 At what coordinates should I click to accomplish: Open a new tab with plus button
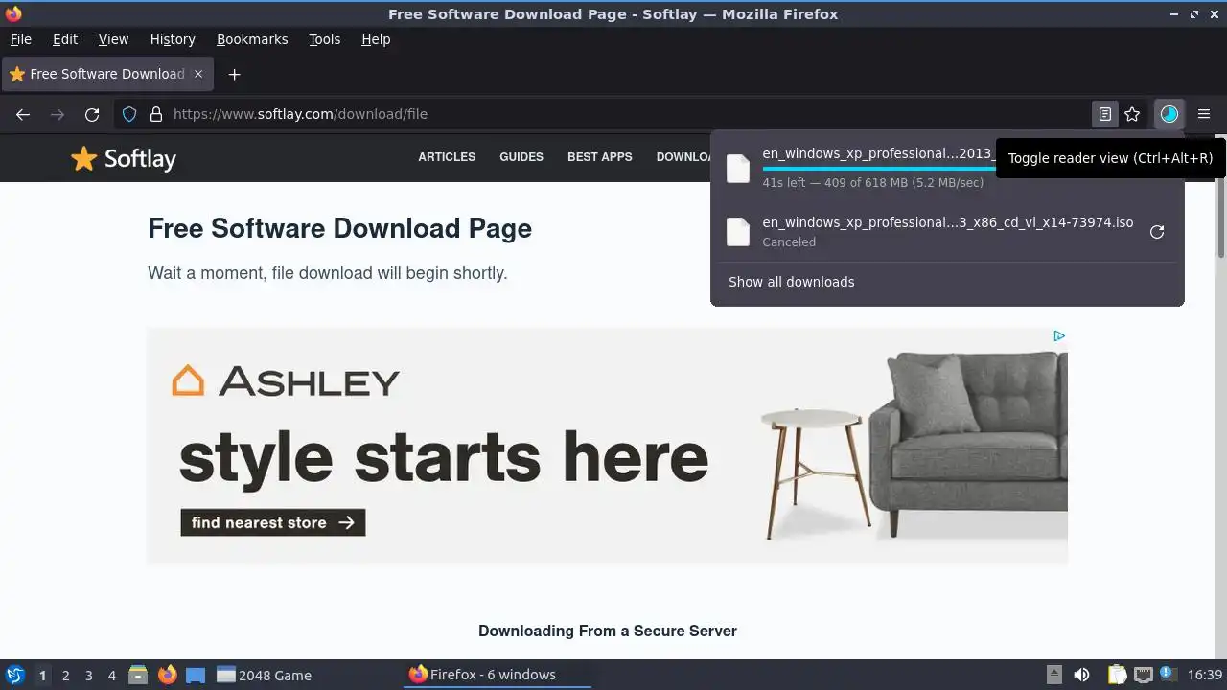point(234,74)
